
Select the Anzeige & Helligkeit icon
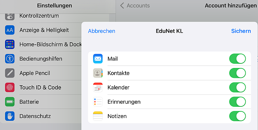tap(10, 30)
